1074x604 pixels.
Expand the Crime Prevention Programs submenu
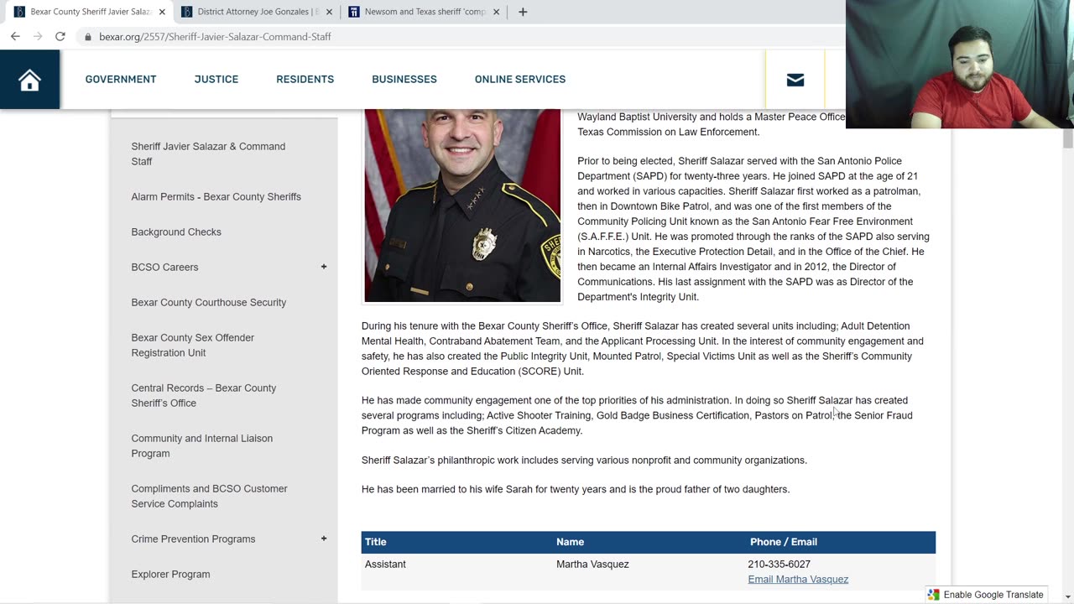324,539
